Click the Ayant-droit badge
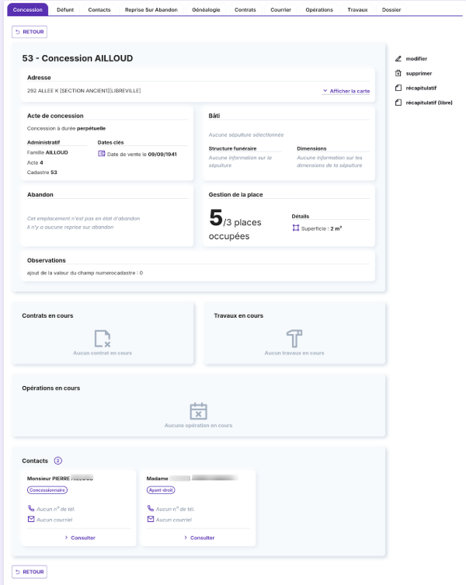 [x=161, y=490]
